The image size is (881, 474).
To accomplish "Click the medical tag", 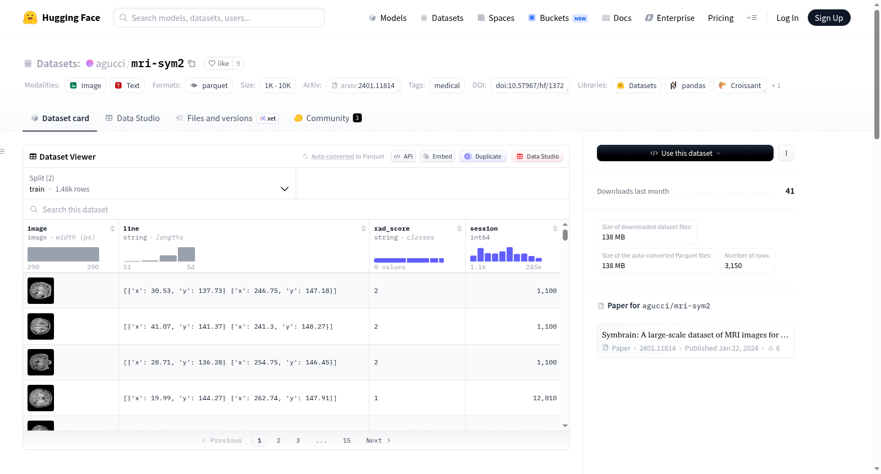I will (x=447, y=85).
